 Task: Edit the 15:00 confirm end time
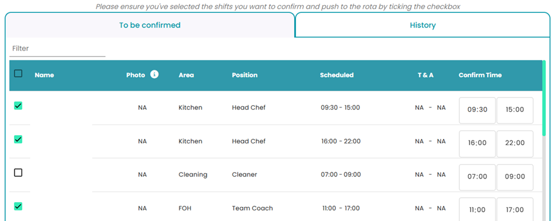pos(515,110)
